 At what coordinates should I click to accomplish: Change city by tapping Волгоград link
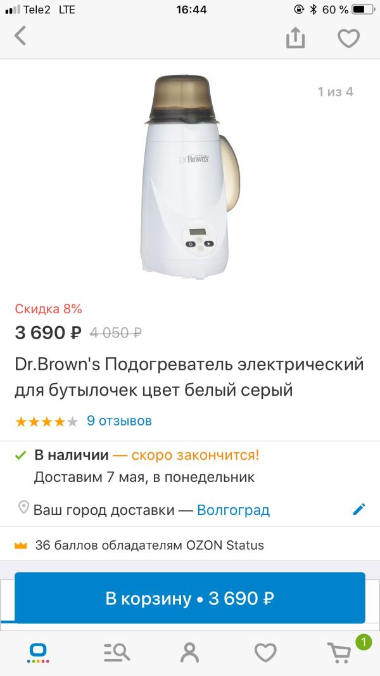point(233,510)
